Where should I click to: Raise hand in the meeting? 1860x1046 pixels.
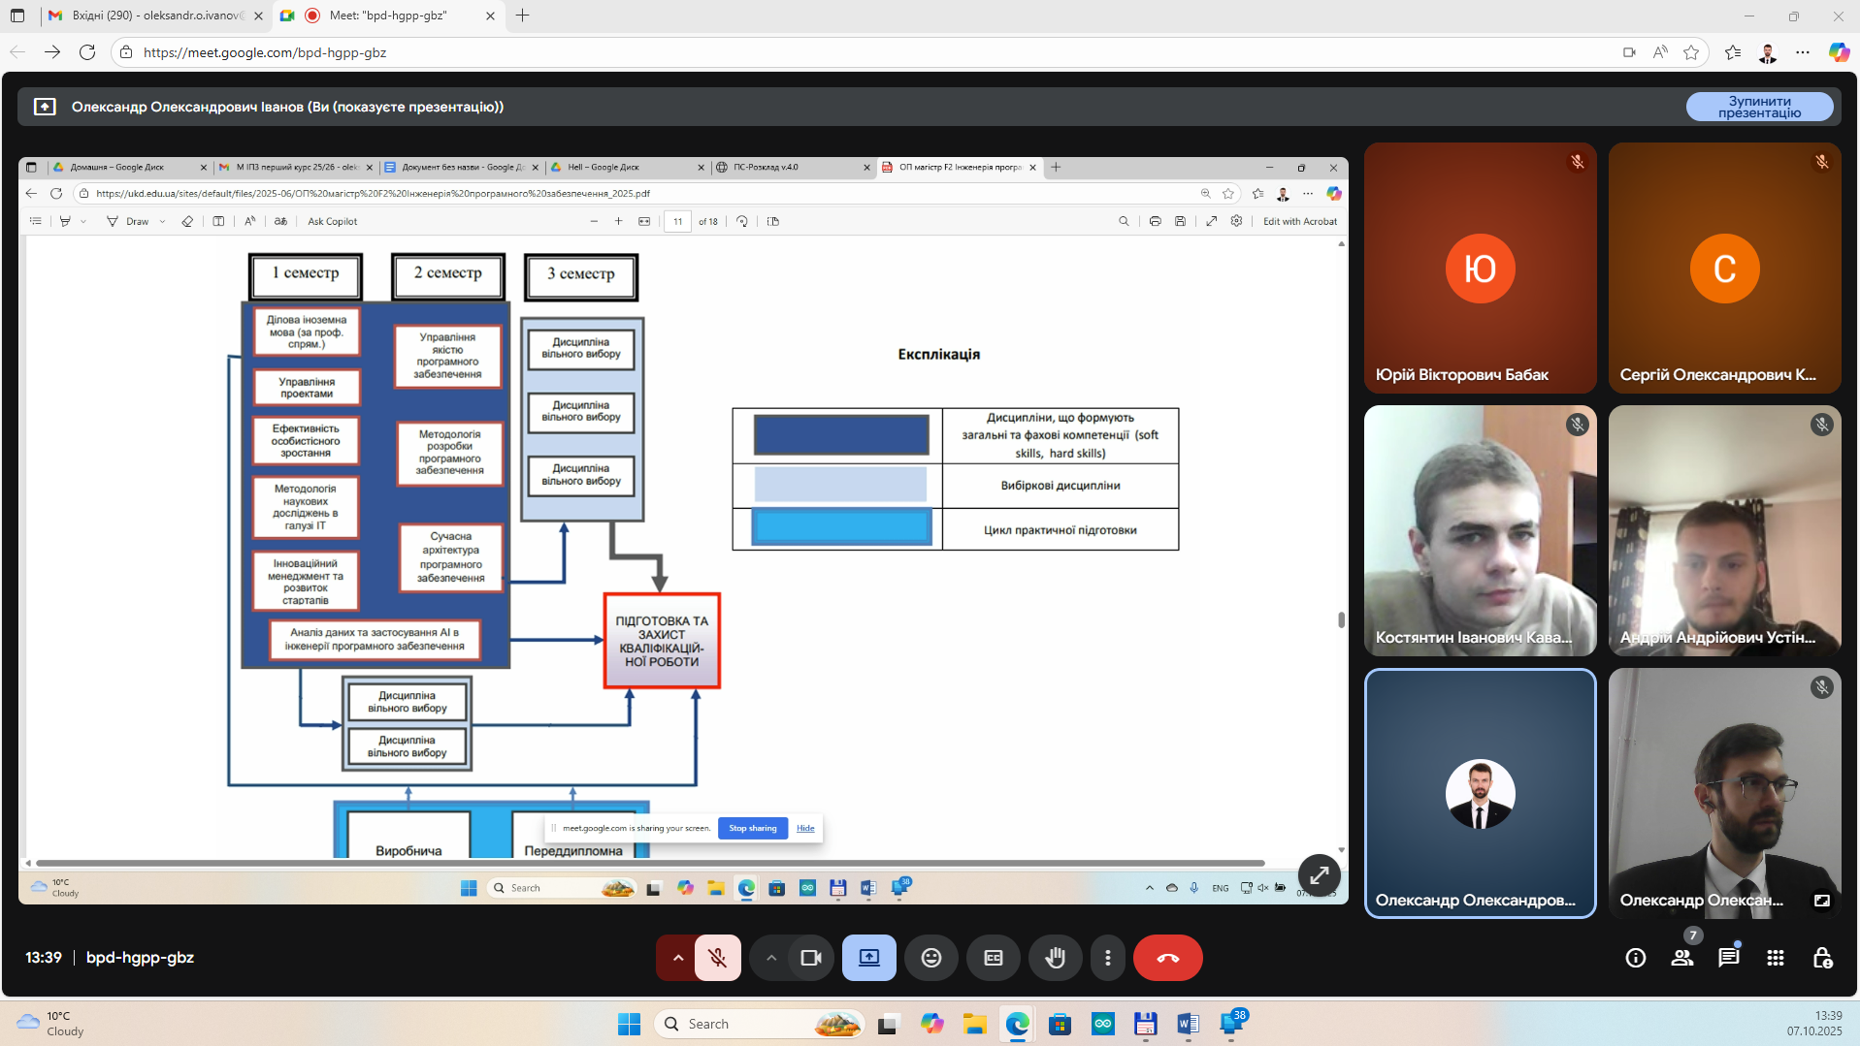tap(1055, 958)
